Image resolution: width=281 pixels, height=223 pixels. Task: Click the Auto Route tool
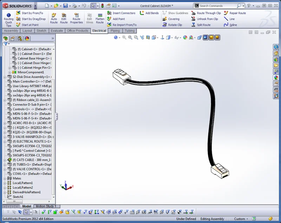click(x=54, y=18)
